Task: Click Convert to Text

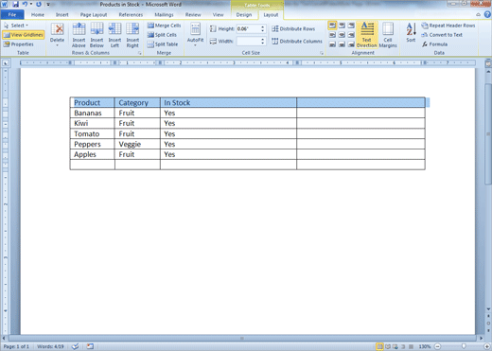Action: point(442,35)
